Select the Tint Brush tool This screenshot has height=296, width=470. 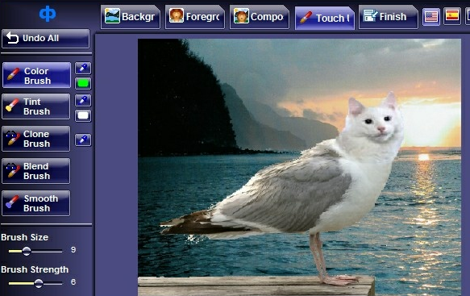tap(36, 106)
